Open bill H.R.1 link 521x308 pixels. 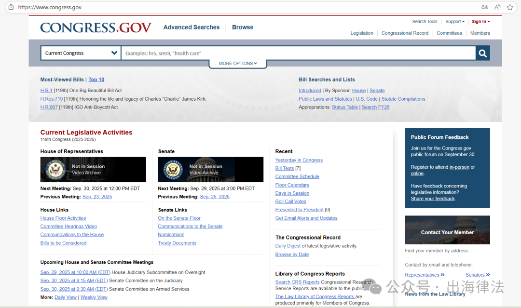pos(46,91)
